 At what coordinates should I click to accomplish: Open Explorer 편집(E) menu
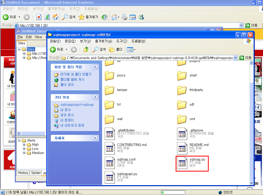70,41
